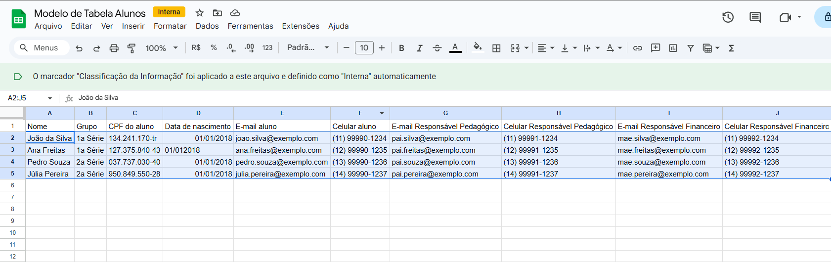Open the comments panel icon
This screenshot has width=831, height=262.
point(755,17)
